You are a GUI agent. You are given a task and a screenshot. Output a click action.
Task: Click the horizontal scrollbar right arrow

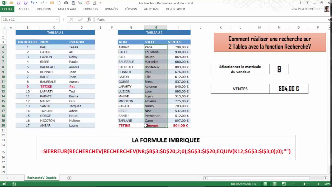(x=325, y=178)
